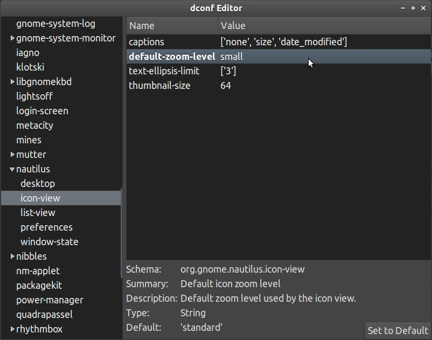Viewport: 432px width, 340px height.
Task: Click the type value String
Action: [193, 313]
